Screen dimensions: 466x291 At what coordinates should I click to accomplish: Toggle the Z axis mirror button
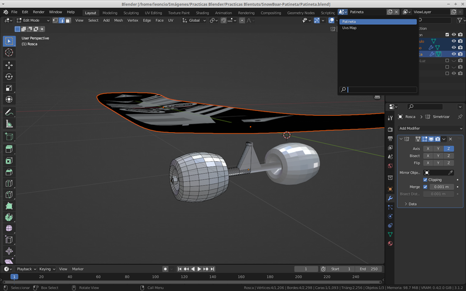point(448,149)
